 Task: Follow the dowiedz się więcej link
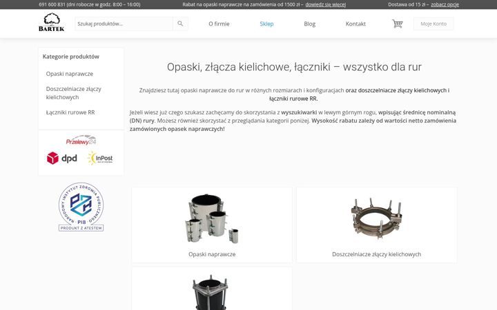pos(326,4)
